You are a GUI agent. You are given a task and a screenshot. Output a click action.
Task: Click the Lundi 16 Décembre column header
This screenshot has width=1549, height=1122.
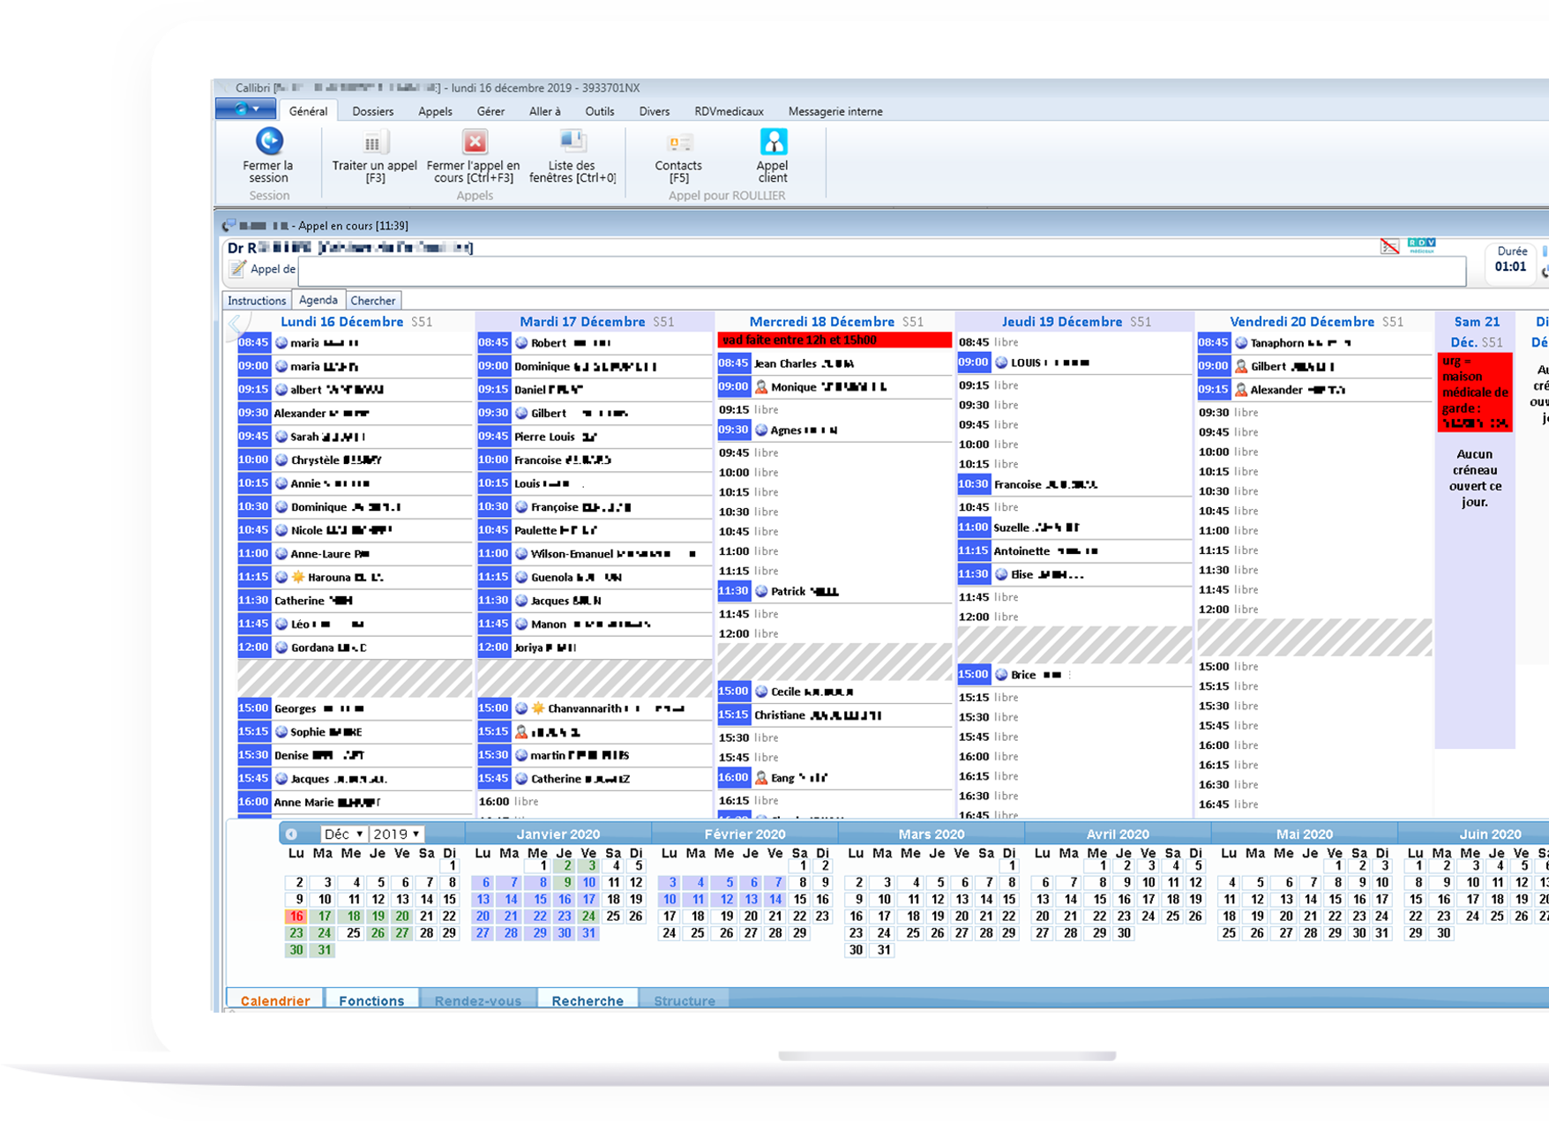click(355, 322)
